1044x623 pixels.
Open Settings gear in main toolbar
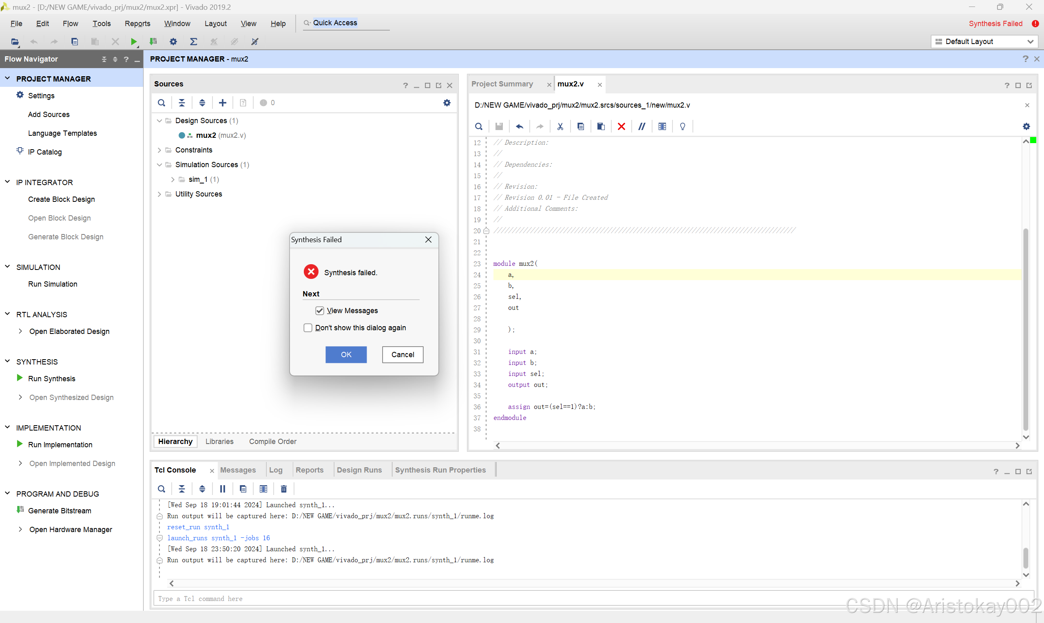pyautogui.click(x=173, y=42)
